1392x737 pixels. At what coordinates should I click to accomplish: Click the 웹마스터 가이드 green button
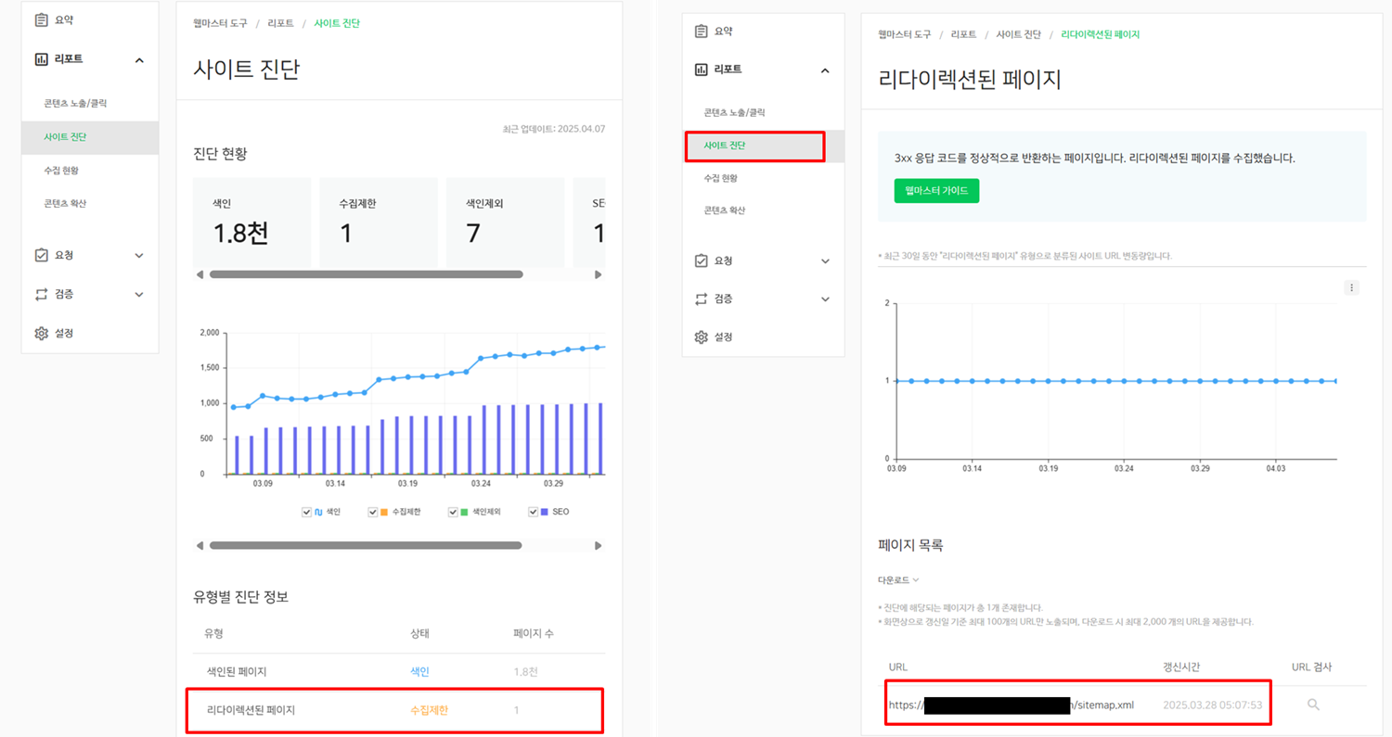pyautogui.click(x=935, y=190)
